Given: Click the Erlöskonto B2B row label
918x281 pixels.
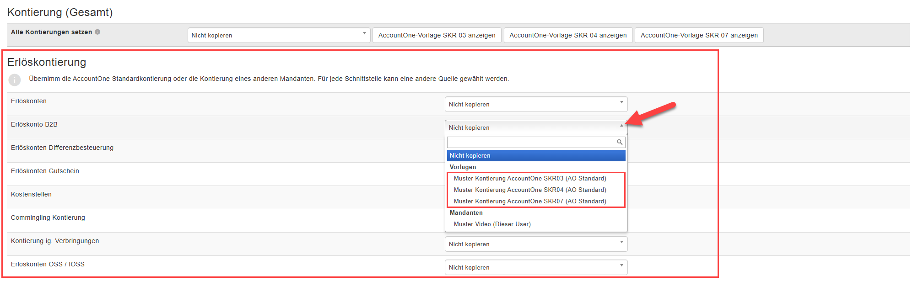Looking at the screenshot, I should pyautogui.click(x=34, y=124).
